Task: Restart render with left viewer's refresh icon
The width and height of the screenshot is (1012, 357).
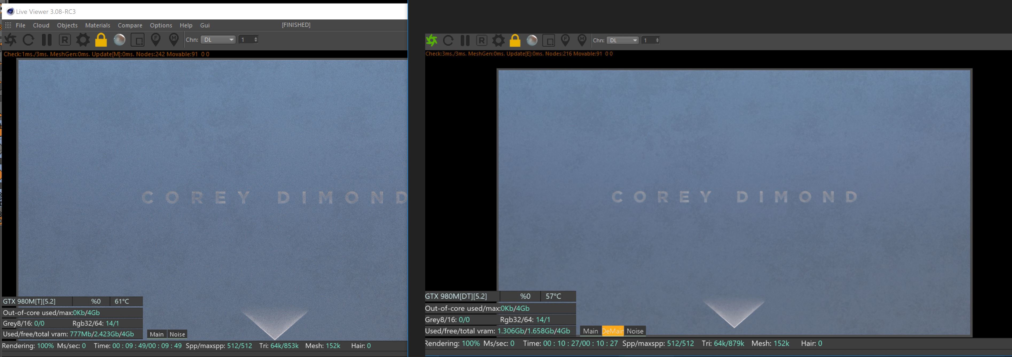Action: (28, 40)
